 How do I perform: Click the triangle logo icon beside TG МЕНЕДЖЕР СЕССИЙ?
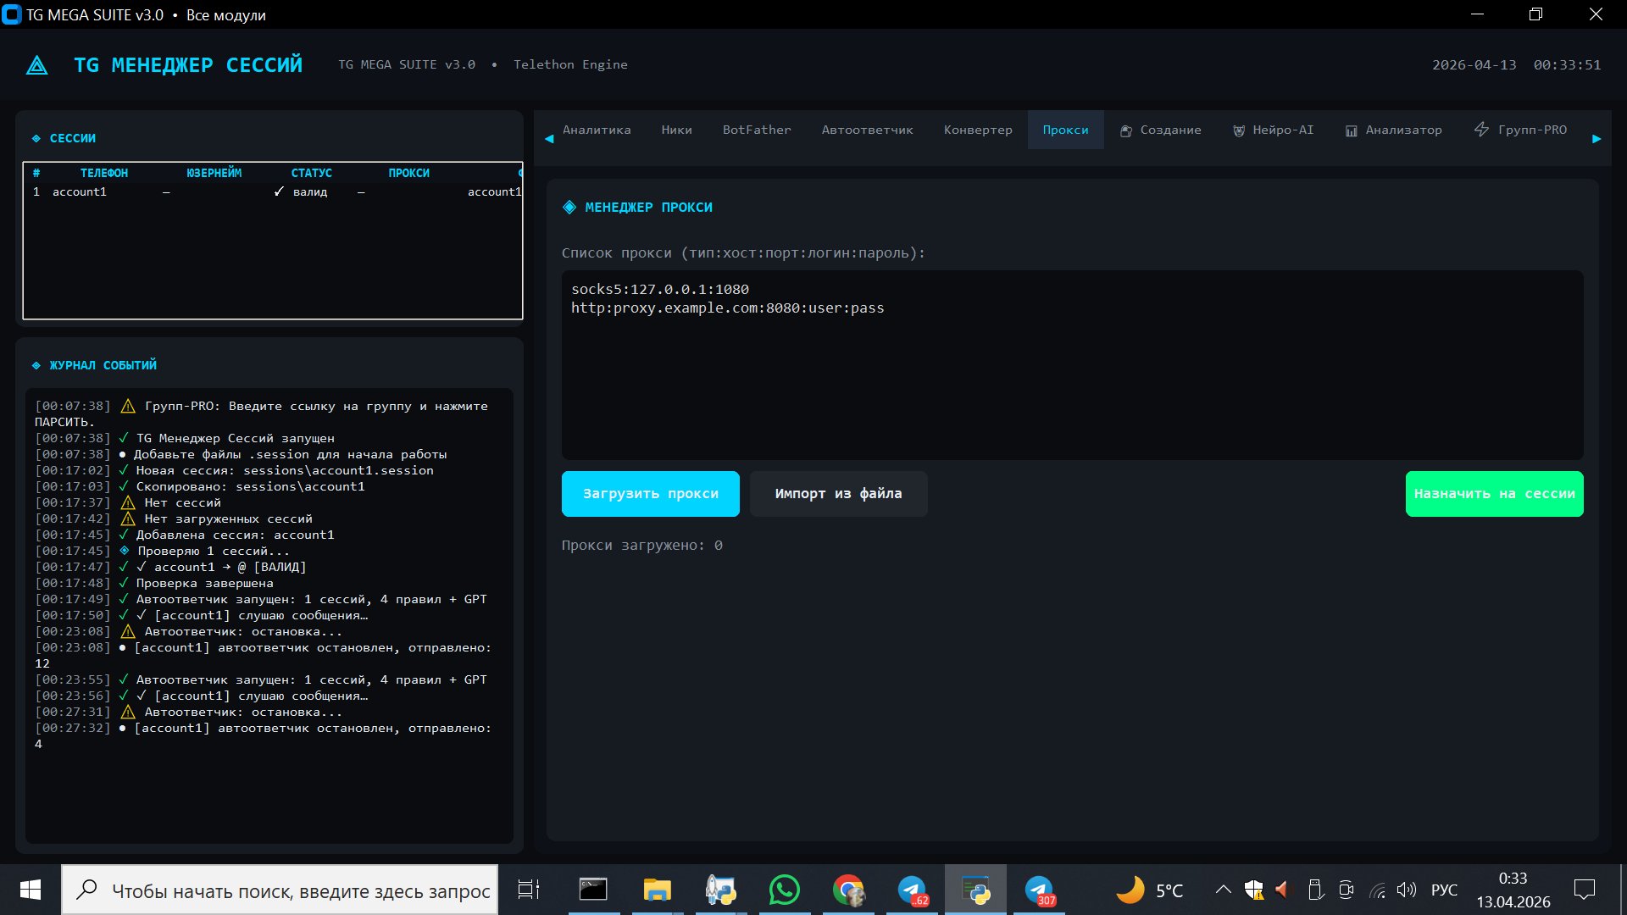37,65
